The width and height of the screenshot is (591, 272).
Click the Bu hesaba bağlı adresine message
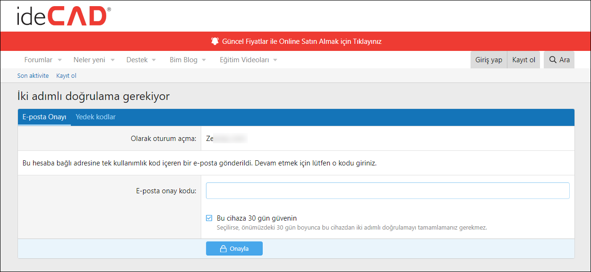tap(200, 163)
